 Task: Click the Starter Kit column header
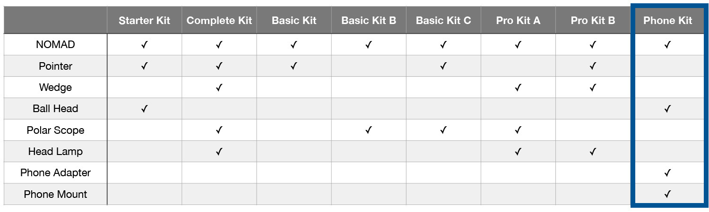[x=144, y=20]
